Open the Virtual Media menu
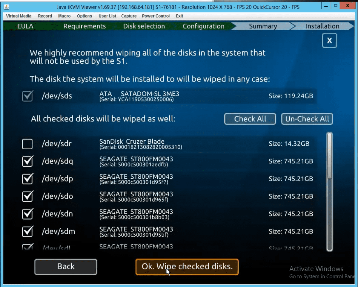Image resolution: width=358 pixels, height=287 pixels. (x=19, y=16)
